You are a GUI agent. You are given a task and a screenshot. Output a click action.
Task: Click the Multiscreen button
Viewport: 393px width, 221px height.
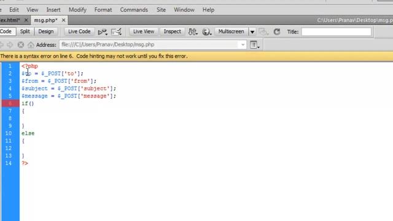pyautogui.click(x=231, y=31)
